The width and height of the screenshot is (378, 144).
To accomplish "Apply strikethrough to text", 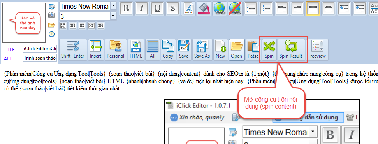I will point(172,9).
